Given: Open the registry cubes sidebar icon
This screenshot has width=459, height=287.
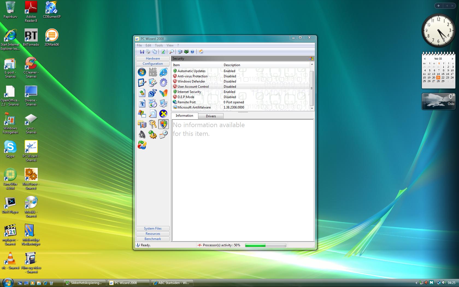Looking at the screenshot, I should [x=153, y=93].
